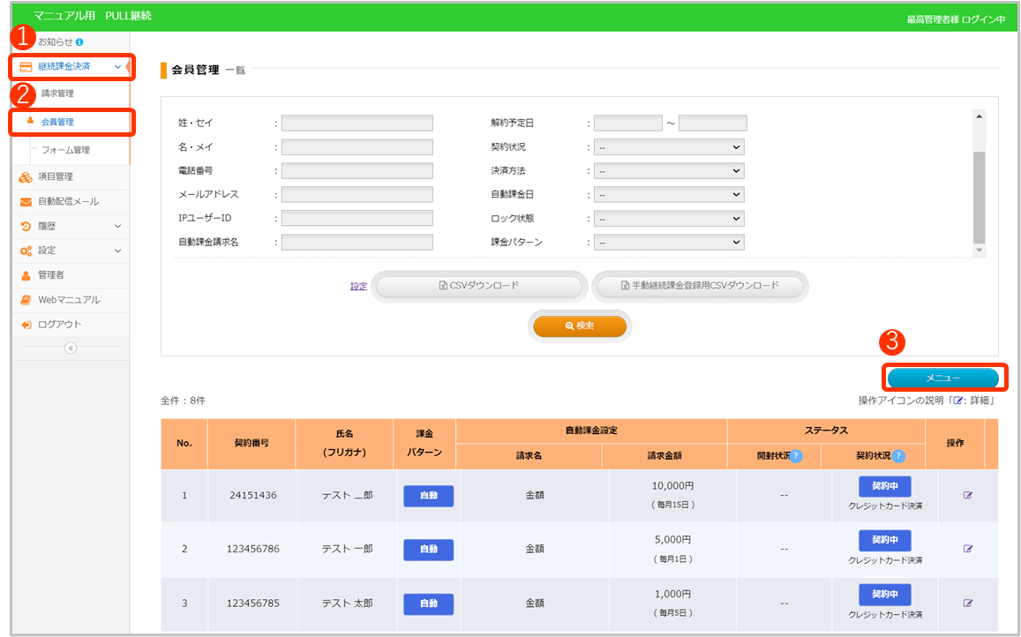Image resolution: width=1021 pixels, height=637 pixels.
Task: Open 自動配信メール in the sidebar
Action: [68, 201]
